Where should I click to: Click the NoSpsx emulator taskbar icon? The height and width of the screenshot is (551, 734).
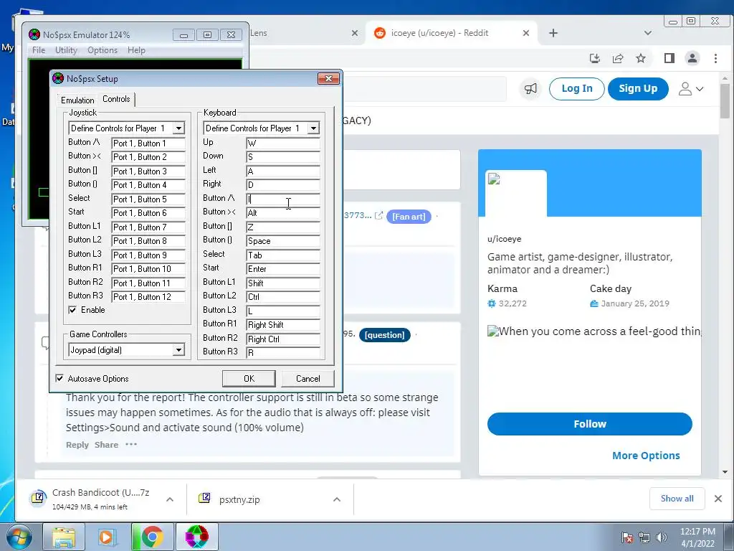196,537
